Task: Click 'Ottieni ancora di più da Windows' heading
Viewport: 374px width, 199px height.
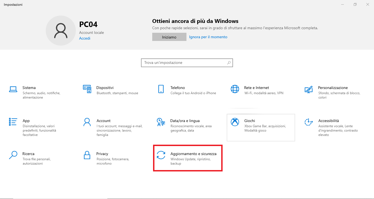Action: (x=195, y=21)
